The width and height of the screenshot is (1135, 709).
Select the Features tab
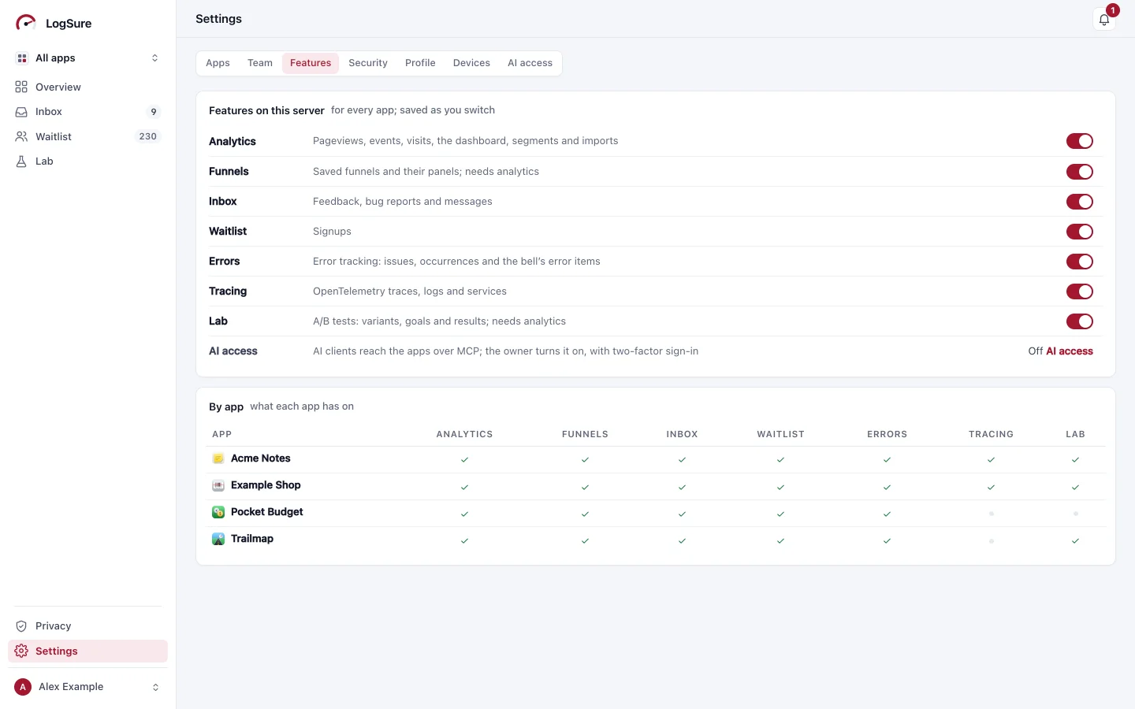[x=311, y=63]
